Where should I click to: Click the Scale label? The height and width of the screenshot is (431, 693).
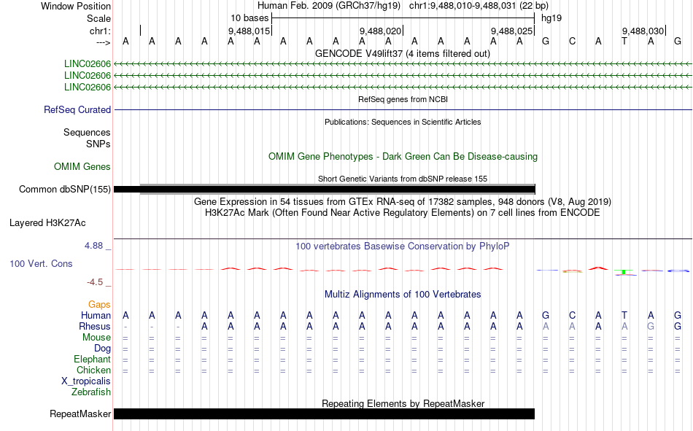(x=98, y=18)
